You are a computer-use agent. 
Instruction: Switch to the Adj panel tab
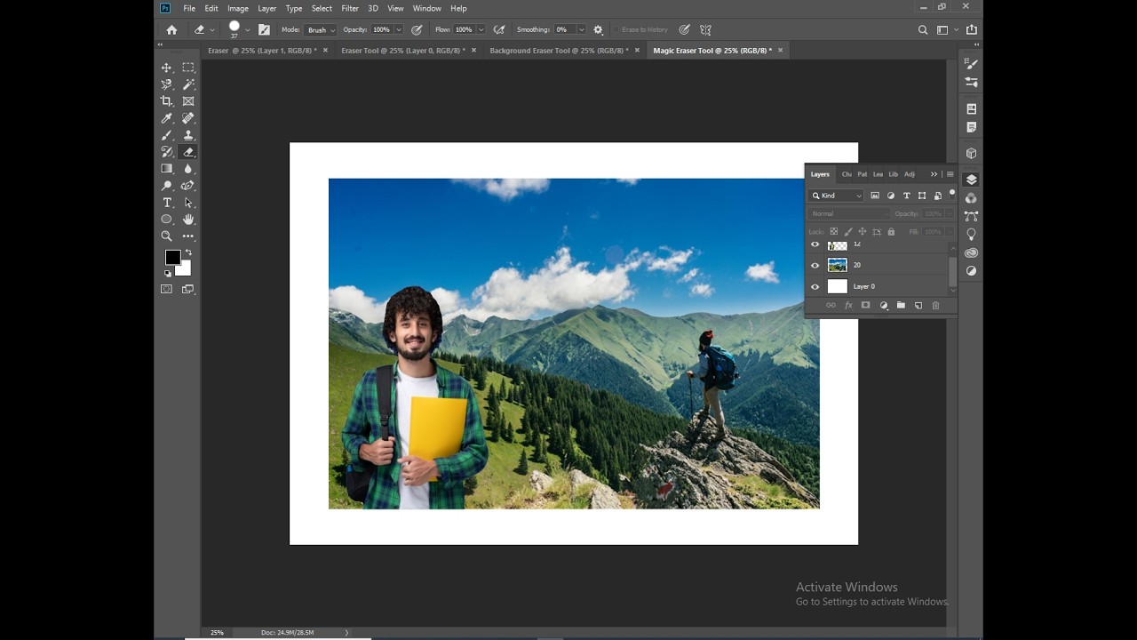click(910, 174)
